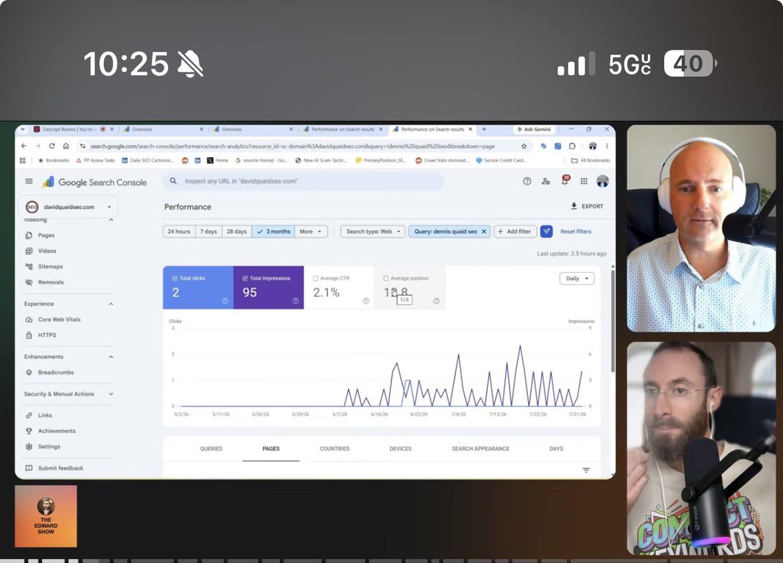Open the manage users and permissions icon

[x=545, y=181]
